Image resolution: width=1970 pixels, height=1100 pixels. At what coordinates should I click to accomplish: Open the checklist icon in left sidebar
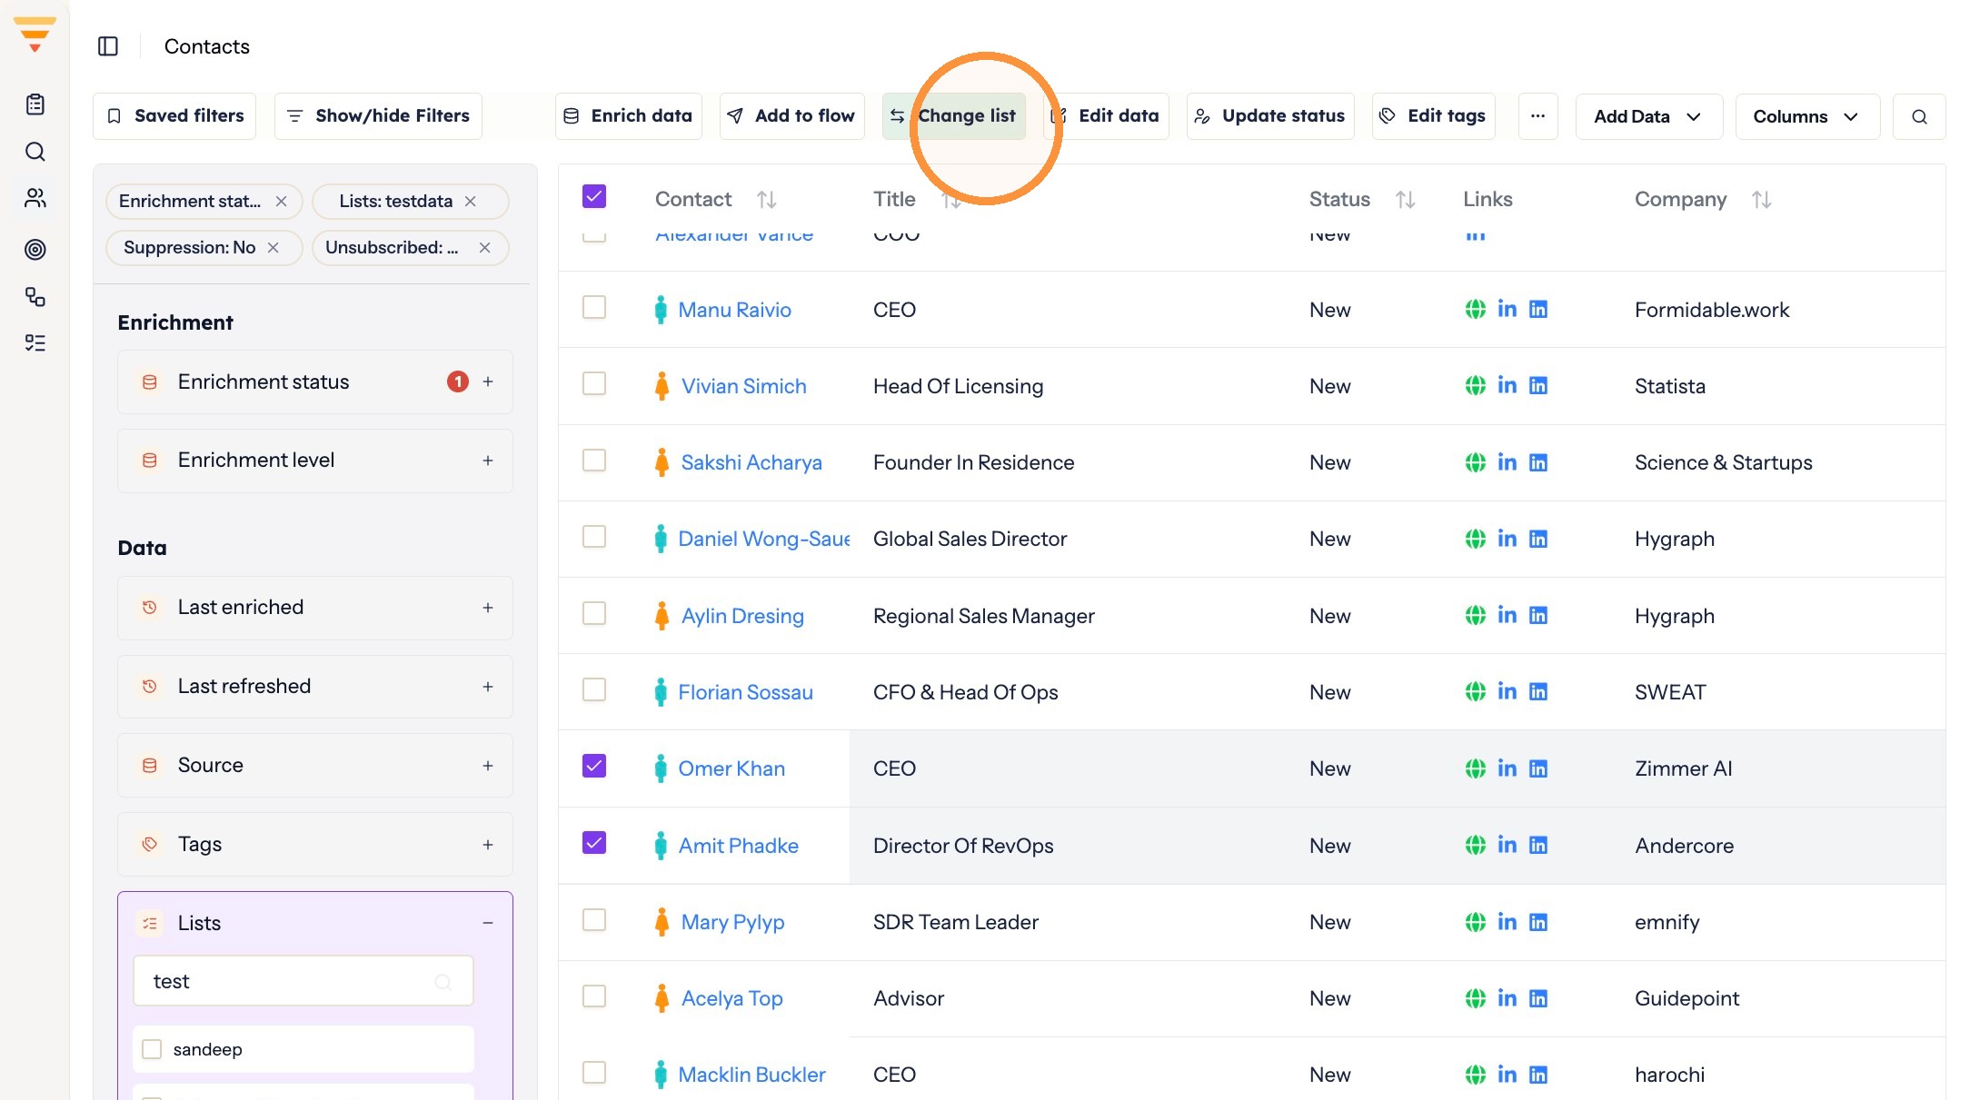pos(35,342)
